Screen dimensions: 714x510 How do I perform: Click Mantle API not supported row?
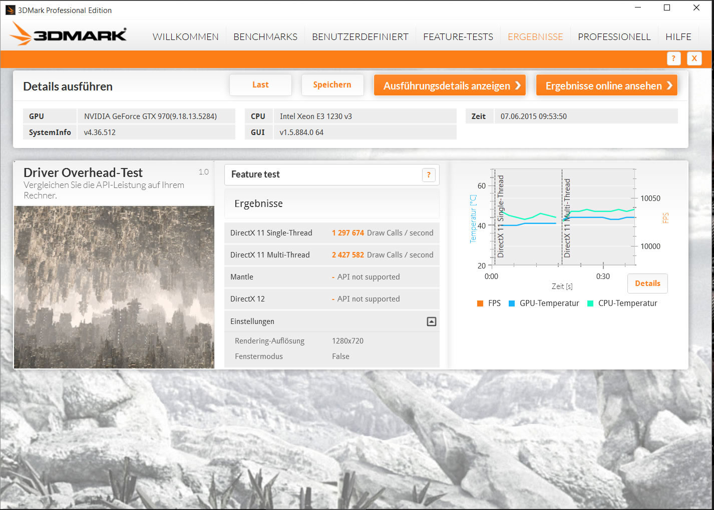pos(332,277)
